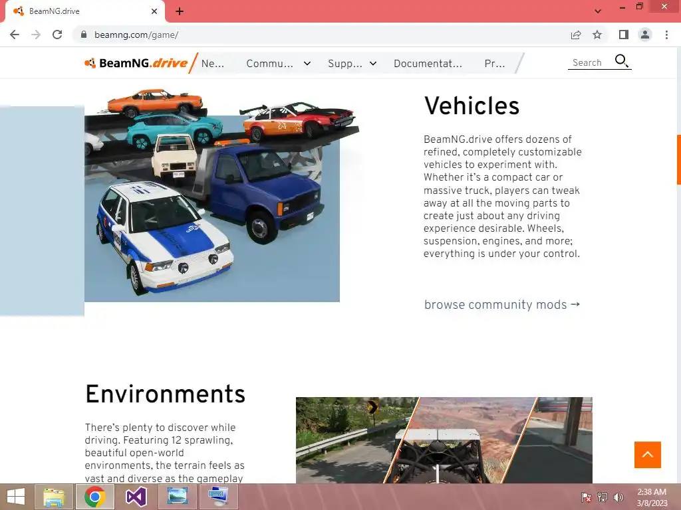Switch to Chrome in the taskbar
681x510 pixels.
tap(95, 497)
